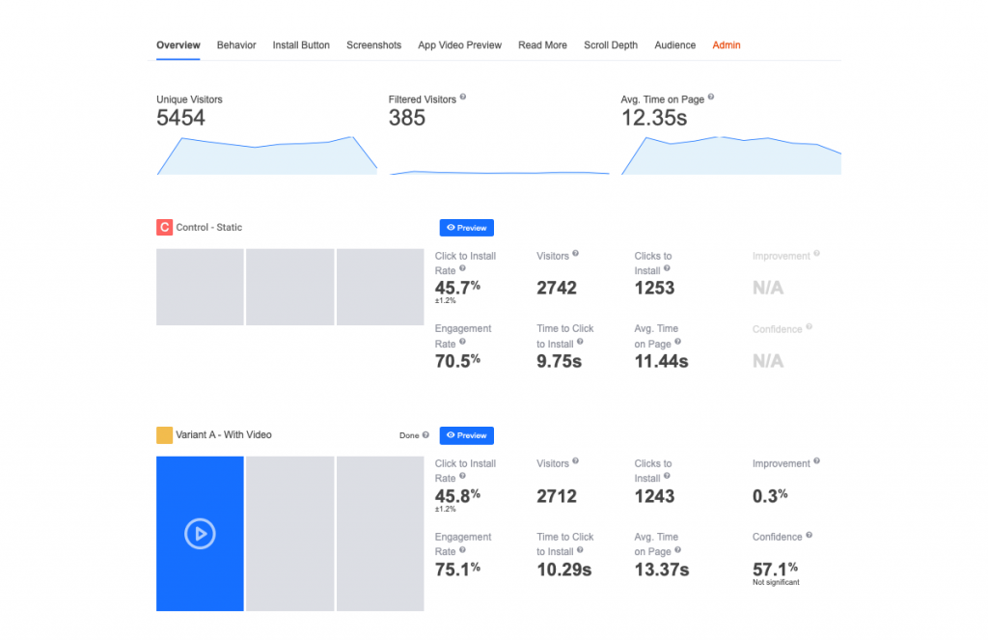The width and height of the screenshot is (988, 640).
Task: Click the help icon next to Done status
Action: [x=425, y=435]
